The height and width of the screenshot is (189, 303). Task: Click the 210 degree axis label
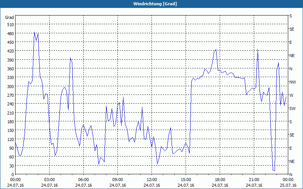(11, 113)
